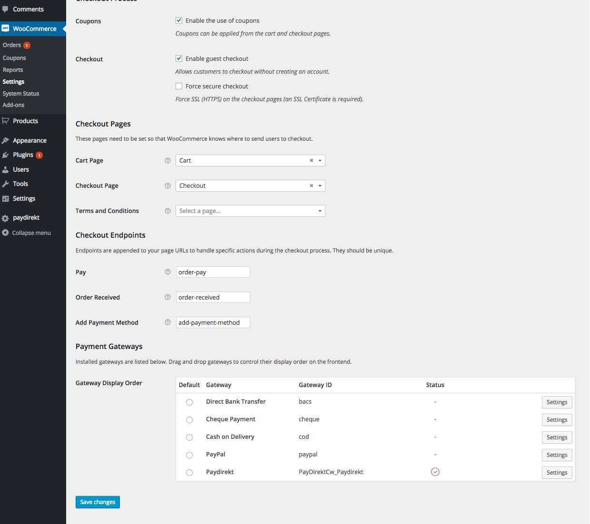Click the help icon next to Terms and Conditions

(x=167, y=211)
